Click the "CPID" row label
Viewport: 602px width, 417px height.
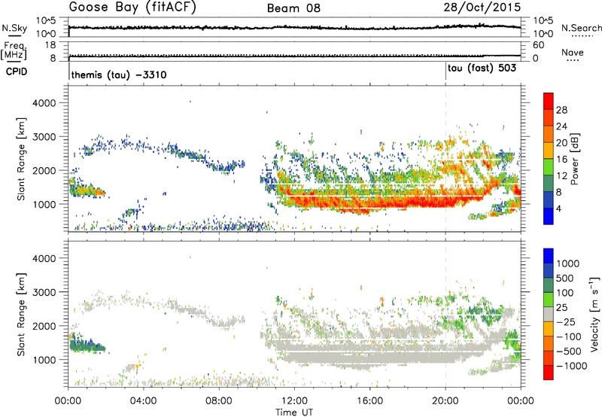click(17, 72)
